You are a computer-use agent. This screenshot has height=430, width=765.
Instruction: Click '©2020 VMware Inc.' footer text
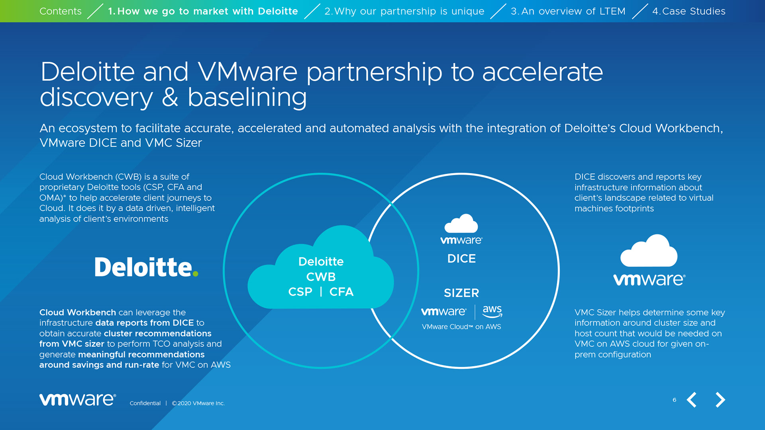198,403
